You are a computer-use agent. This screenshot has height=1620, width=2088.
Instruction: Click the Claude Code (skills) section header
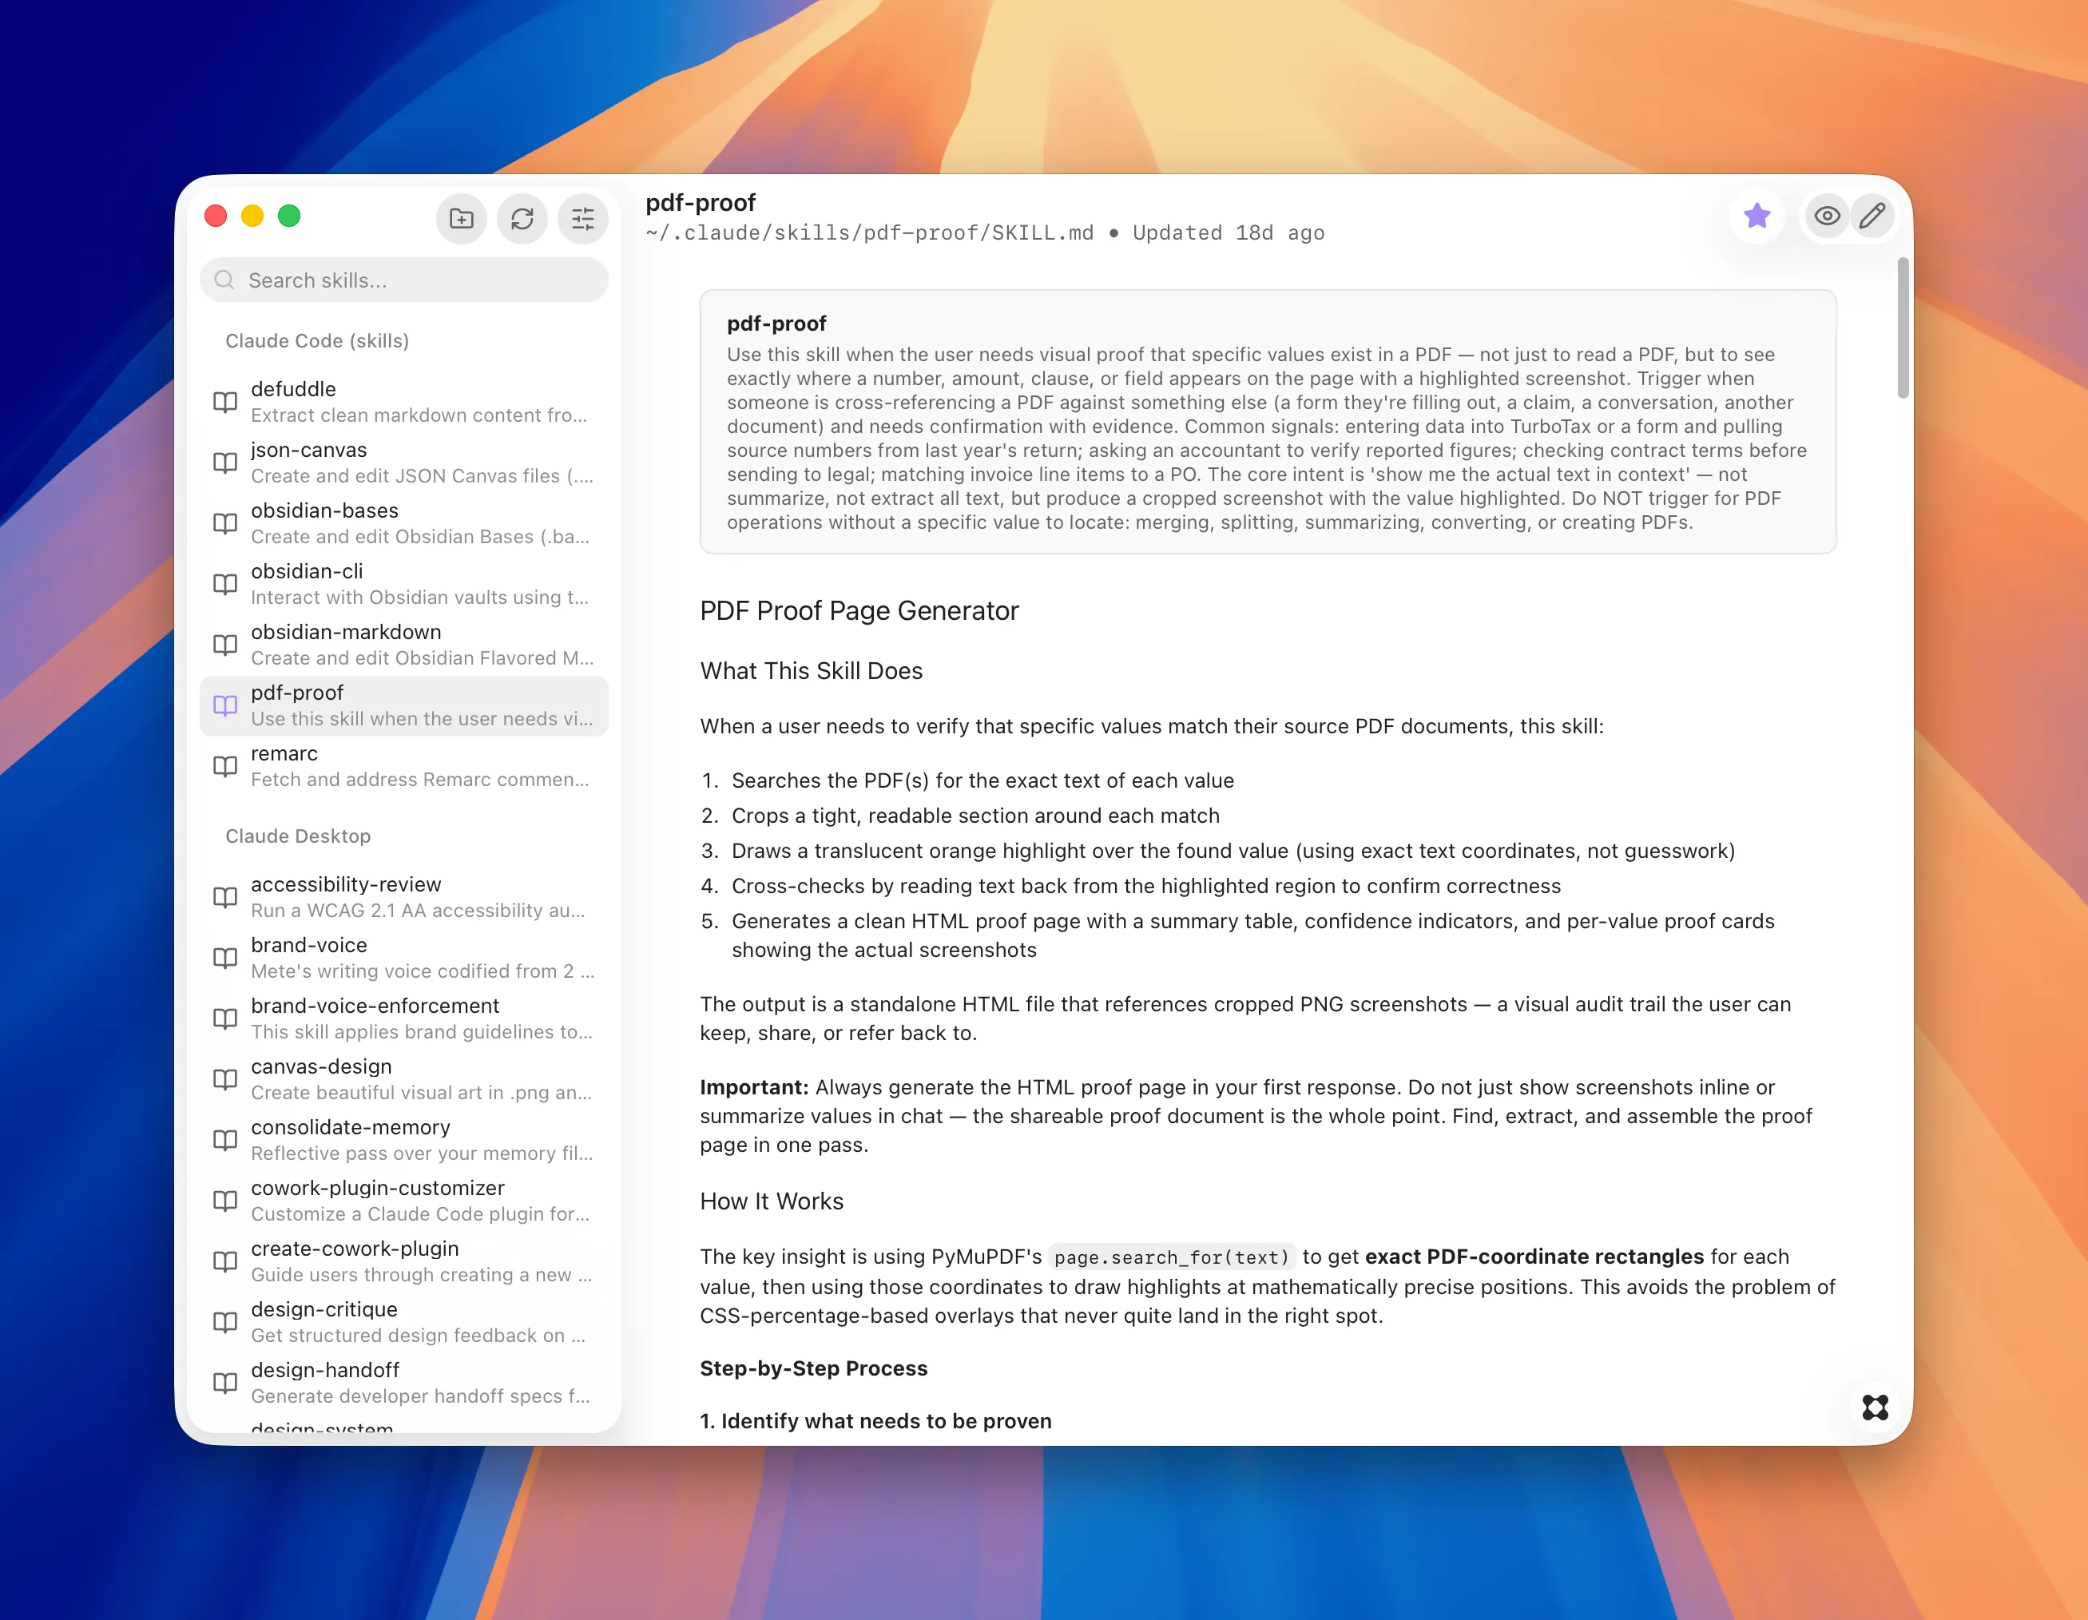point(317,340)
